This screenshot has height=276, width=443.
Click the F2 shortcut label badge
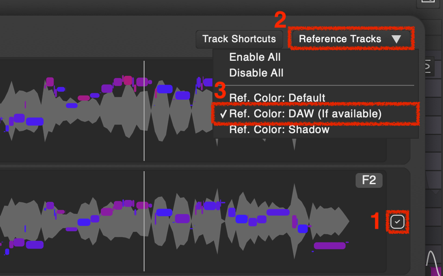(369, 180)
